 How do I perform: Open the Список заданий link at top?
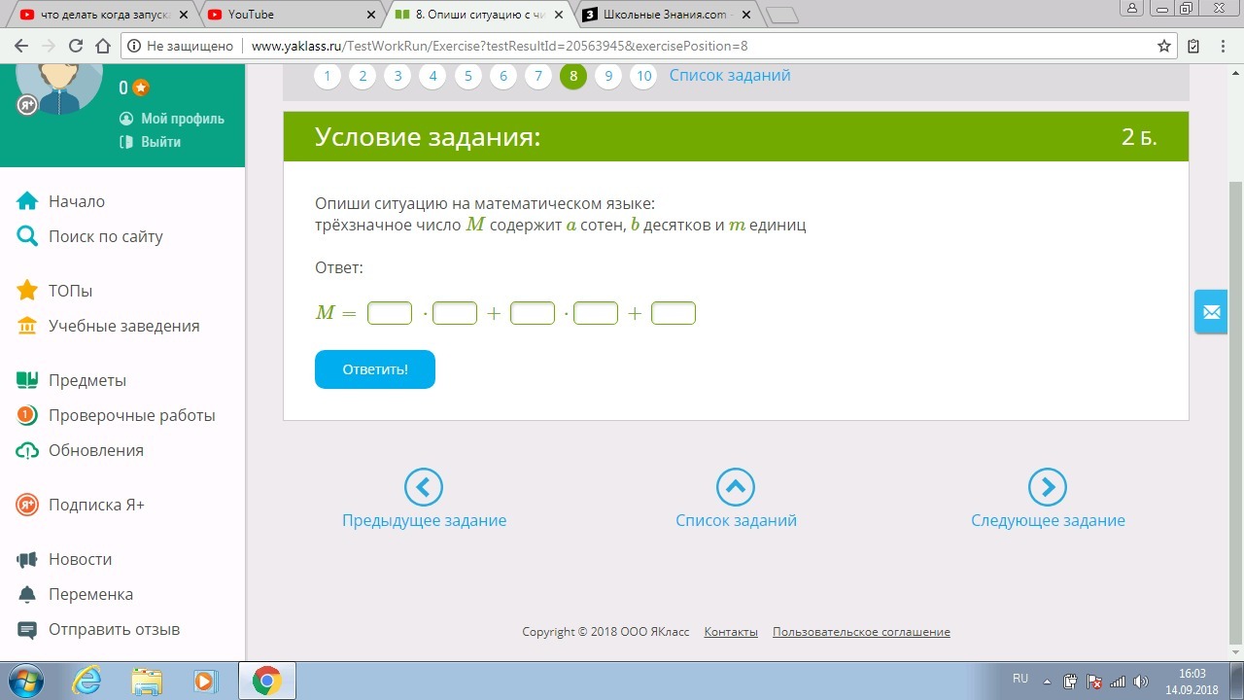[x=730, y=76]
